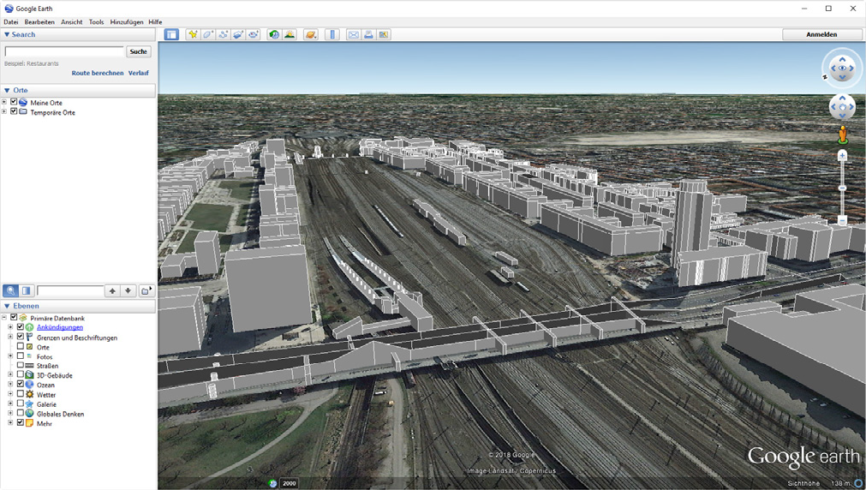Expand the Meine Orte tree node
Screen dimensions: 866x490
4,102
